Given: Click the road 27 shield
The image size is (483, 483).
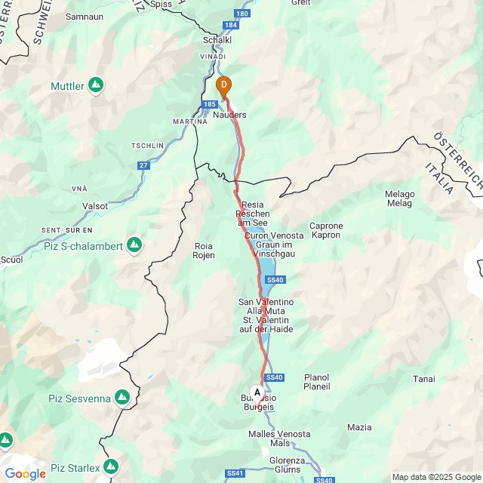Looking at the screenshot, I should [x=143, y=165].
